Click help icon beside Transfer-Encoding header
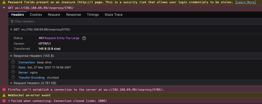The height and width of the screenshot is (104, 262). (x=13, y=77)
